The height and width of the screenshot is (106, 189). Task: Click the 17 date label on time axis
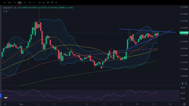point(153,104)
